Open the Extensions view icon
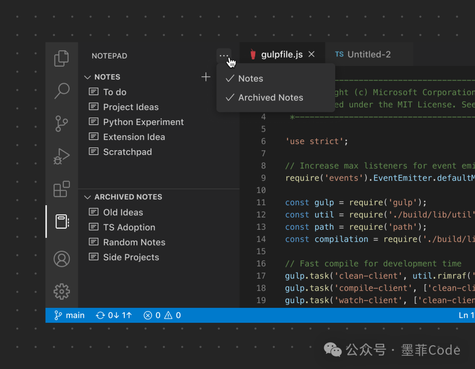Screen dimensions: 475x369 [62, 189]
